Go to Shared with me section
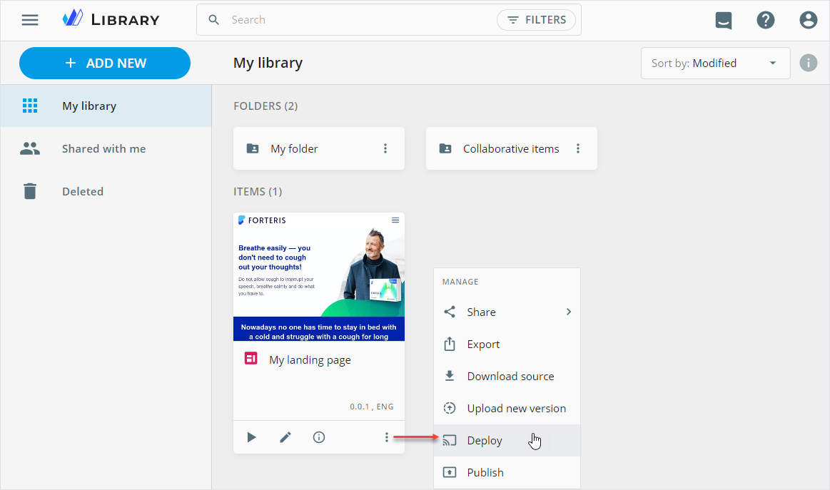 coord(103,148)
